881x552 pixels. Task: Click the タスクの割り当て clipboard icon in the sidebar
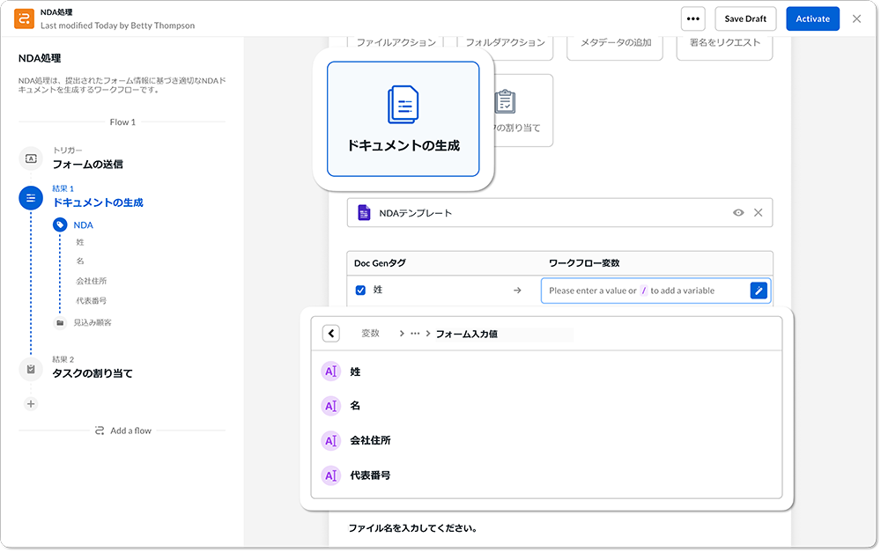coord(31,368)
